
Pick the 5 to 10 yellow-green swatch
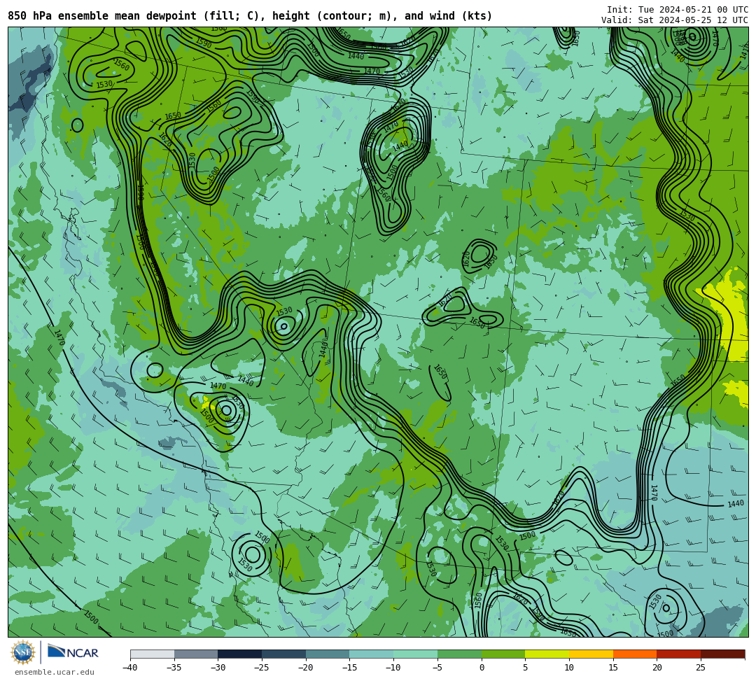[547, 654]
